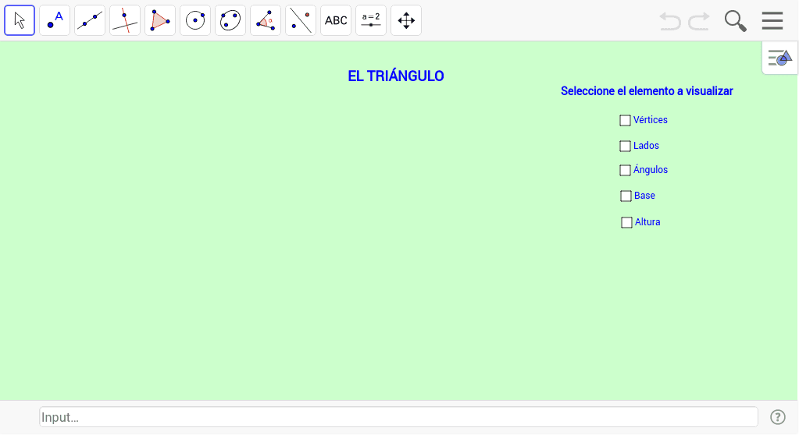Open the search magnifier
The image size is (799, 435).
tap(735, 21)
